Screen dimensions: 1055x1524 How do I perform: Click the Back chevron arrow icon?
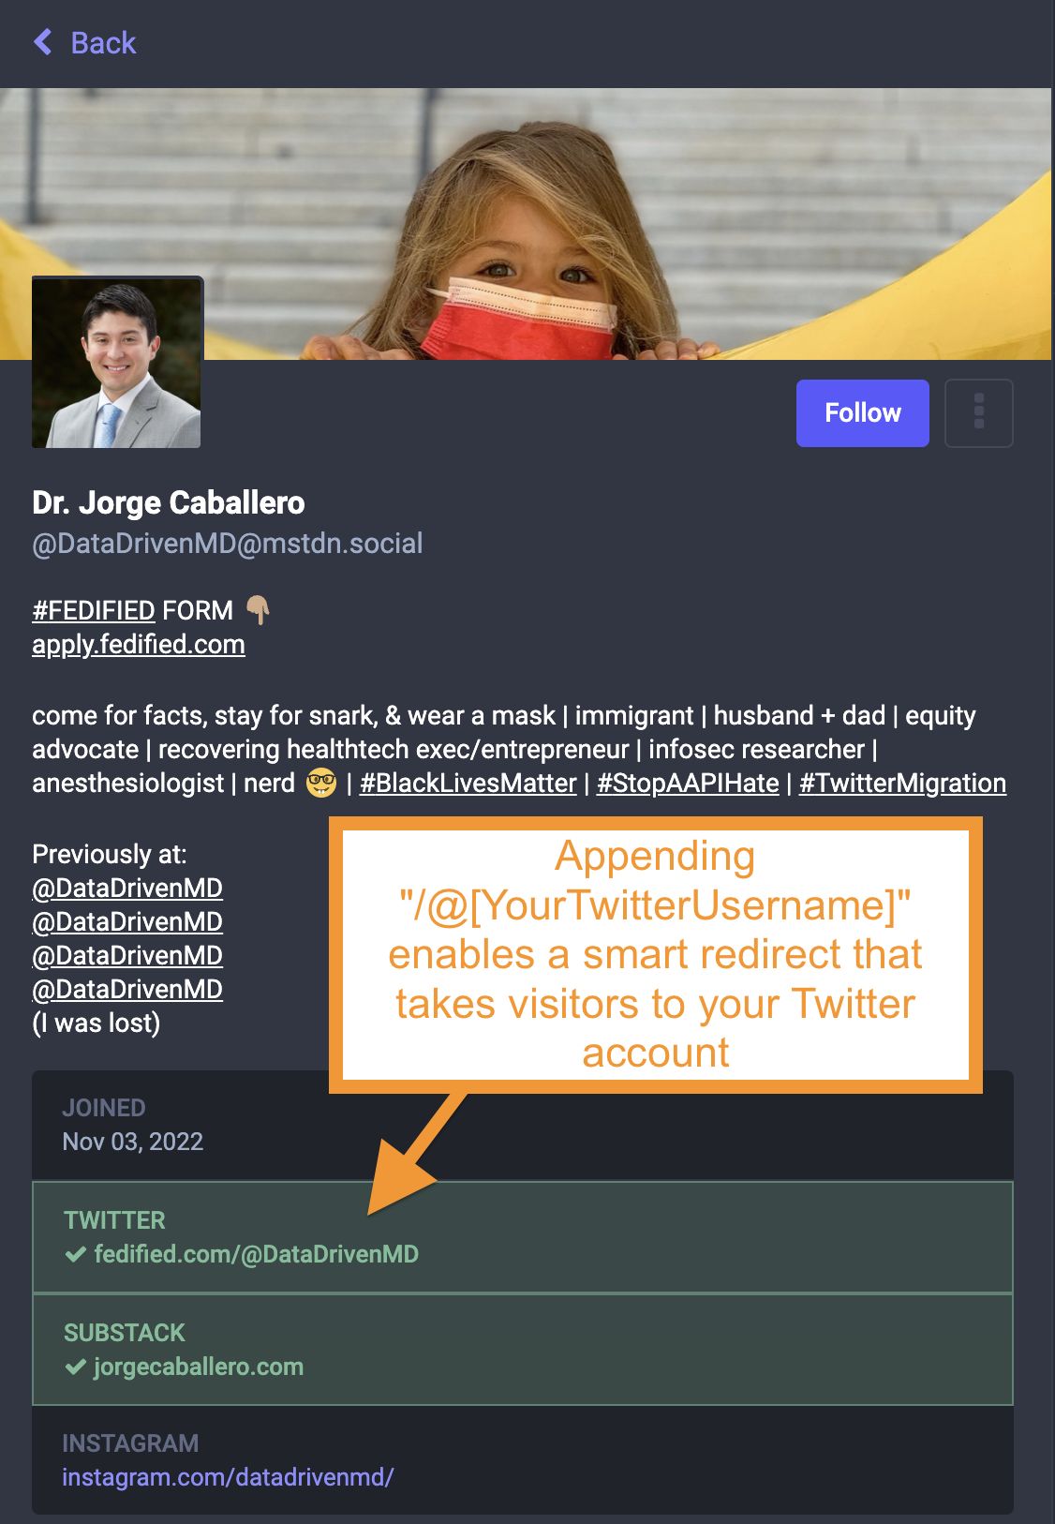[43, 42]
